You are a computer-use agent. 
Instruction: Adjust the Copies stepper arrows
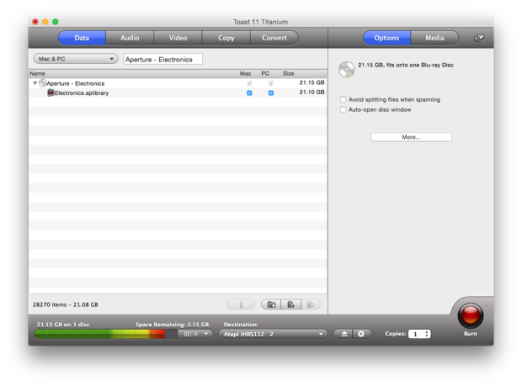(x=427, y=334)
